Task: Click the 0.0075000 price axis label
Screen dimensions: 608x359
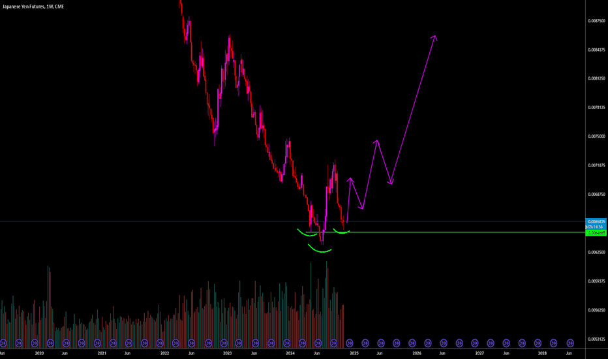Action: [x=596, y=136]
